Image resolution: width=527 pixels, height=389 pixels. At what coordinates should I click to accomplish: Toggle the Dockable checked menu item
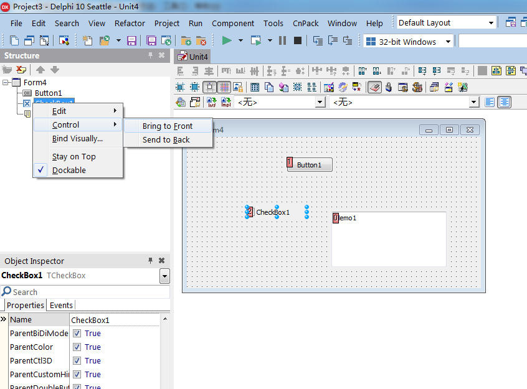pos(78,170)
